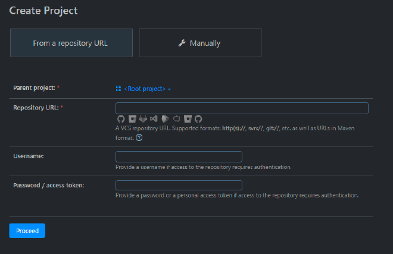Click the GitHub.com icon at start of VCS icon row
The height and width of the screenshot is (254, 393).
[120, 119]
